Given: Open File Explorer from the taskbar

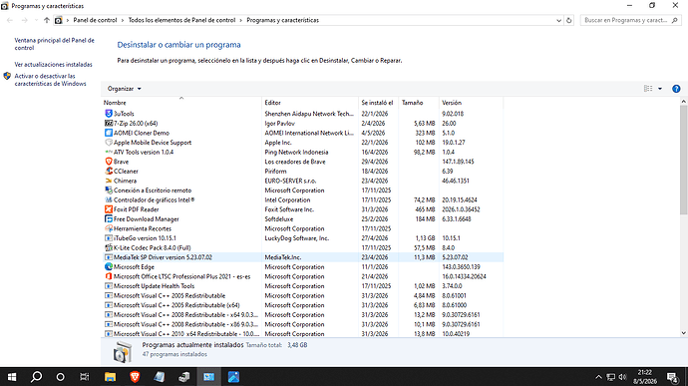Looking at the screenshot, I should (x=110, y=377).
